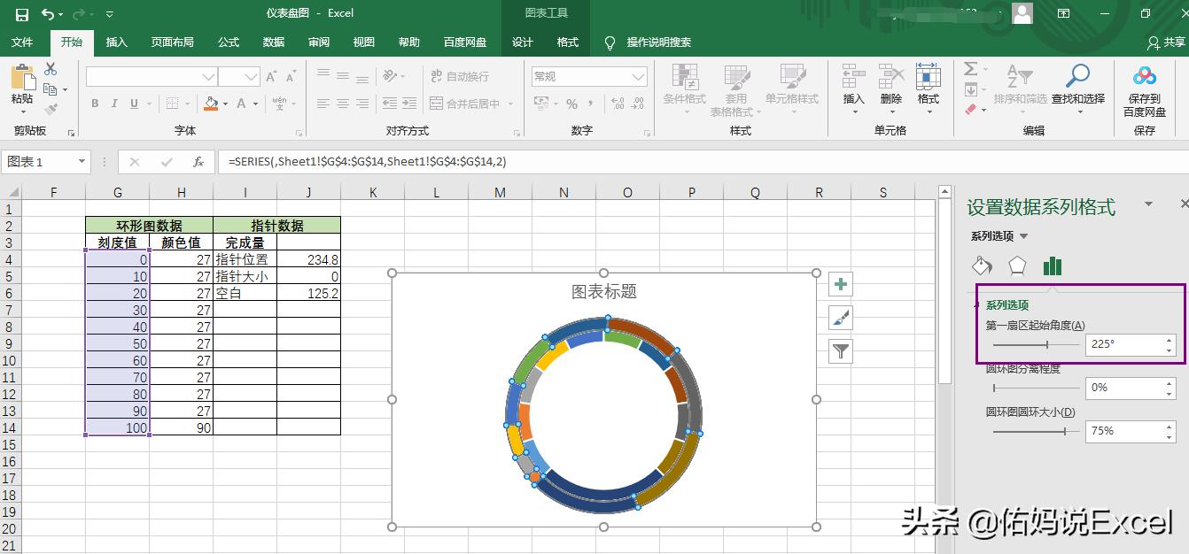
Task: Click the chart elements plus icon
Action: tap(839, 284)
